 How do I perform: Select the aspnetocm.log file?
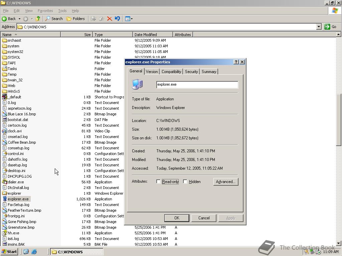(19, 108)
